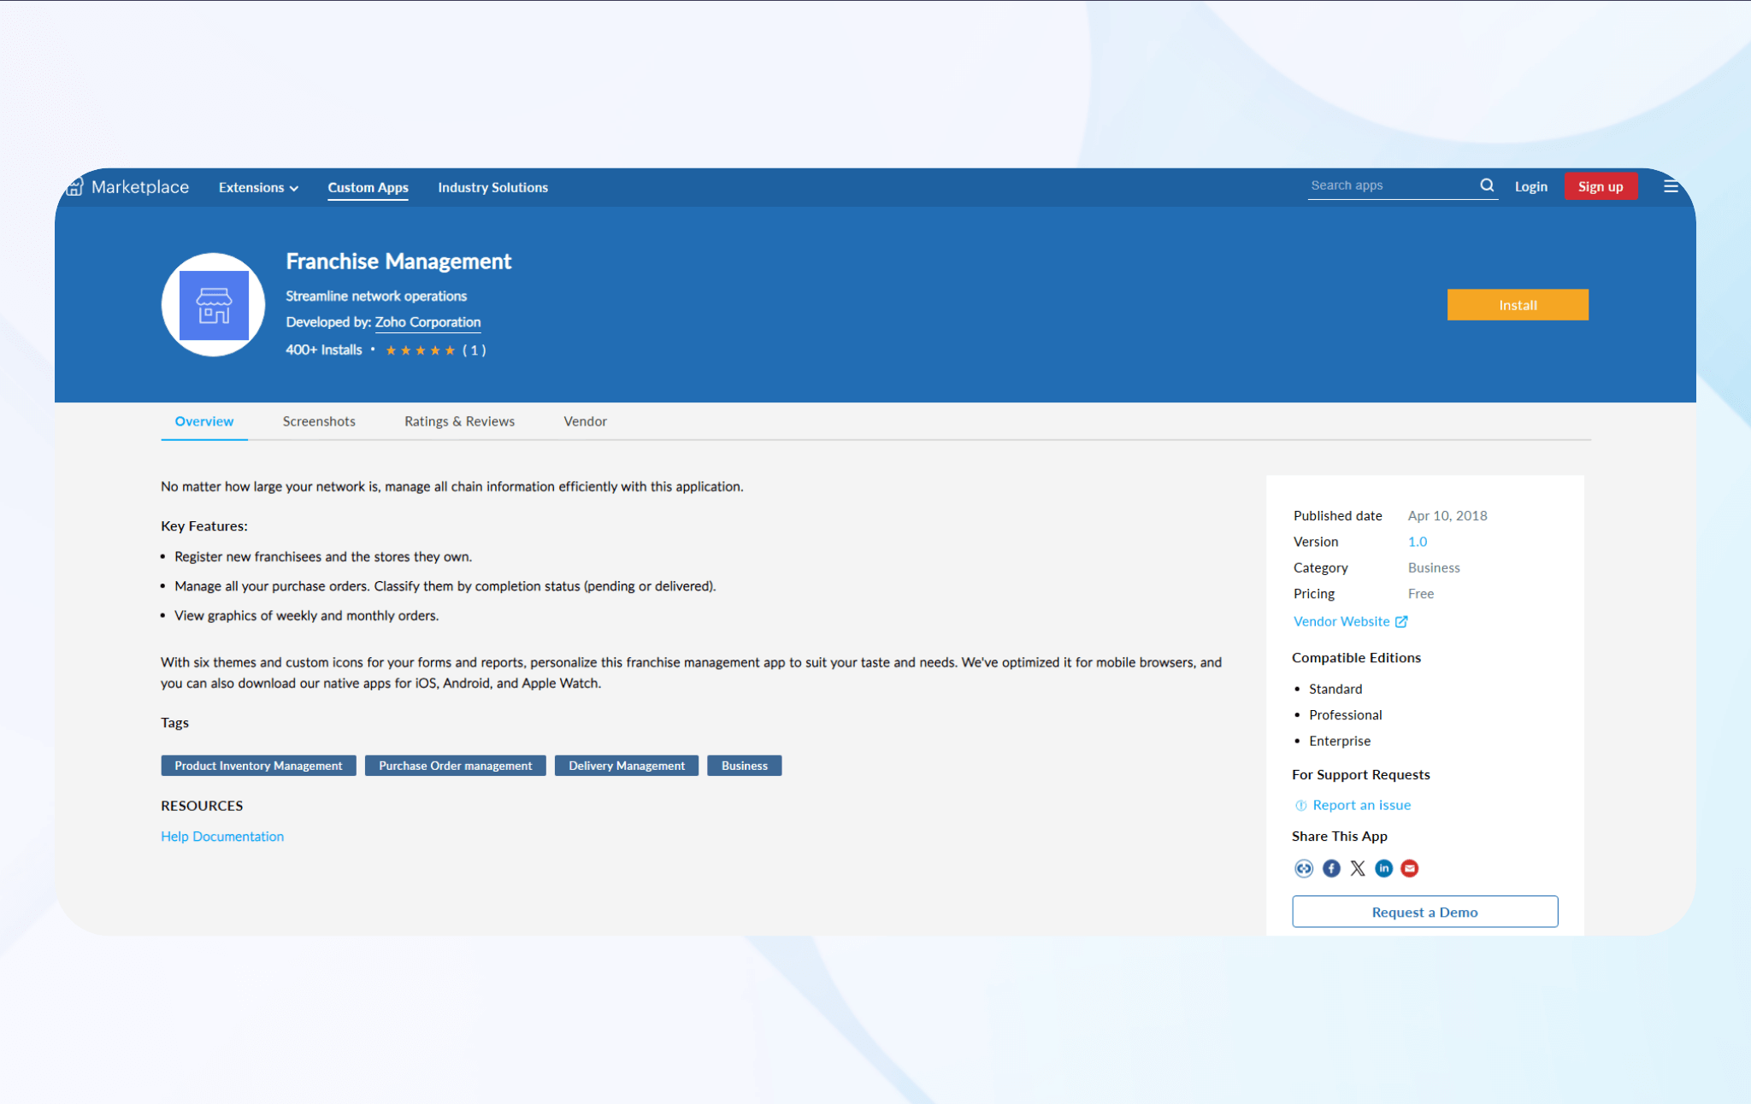
Task: Click the Marketplace home logo icon
Action: 75,186
